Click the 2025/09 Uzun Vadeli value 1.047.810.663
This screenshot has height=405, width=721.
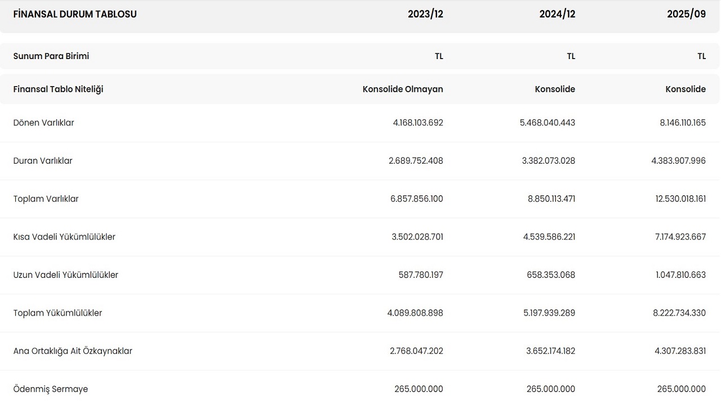pyautogui.click(x=680, y=275)
